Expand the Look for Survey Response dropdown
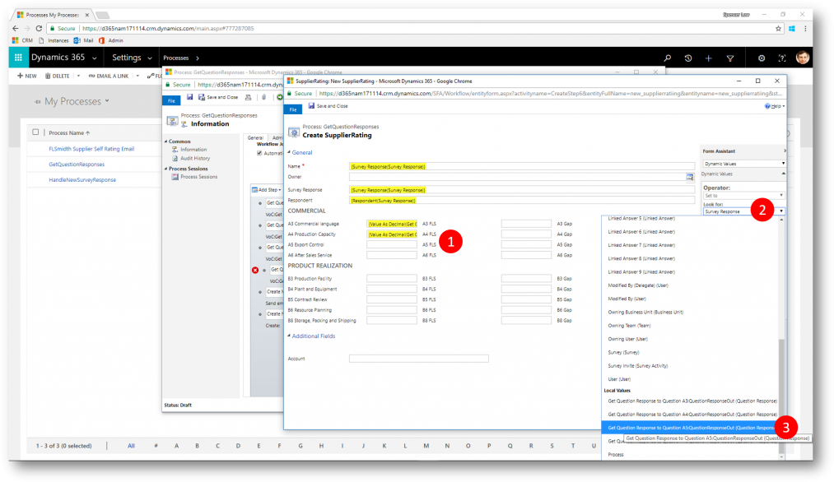The width and height of the screenshot is (834, 482). tap(780, 211)
